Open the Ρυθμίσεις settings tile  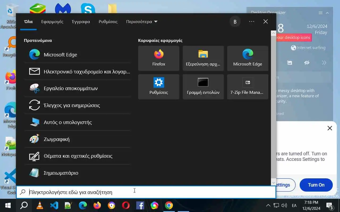pyautogui.click(x=159, y=87)
